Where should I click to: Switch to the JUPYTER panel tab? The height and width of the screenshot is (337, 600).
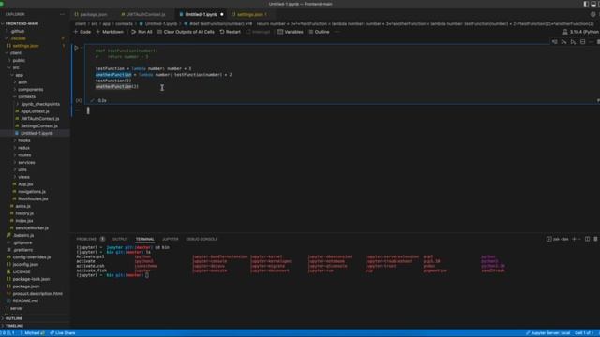(x=171, y=240)
